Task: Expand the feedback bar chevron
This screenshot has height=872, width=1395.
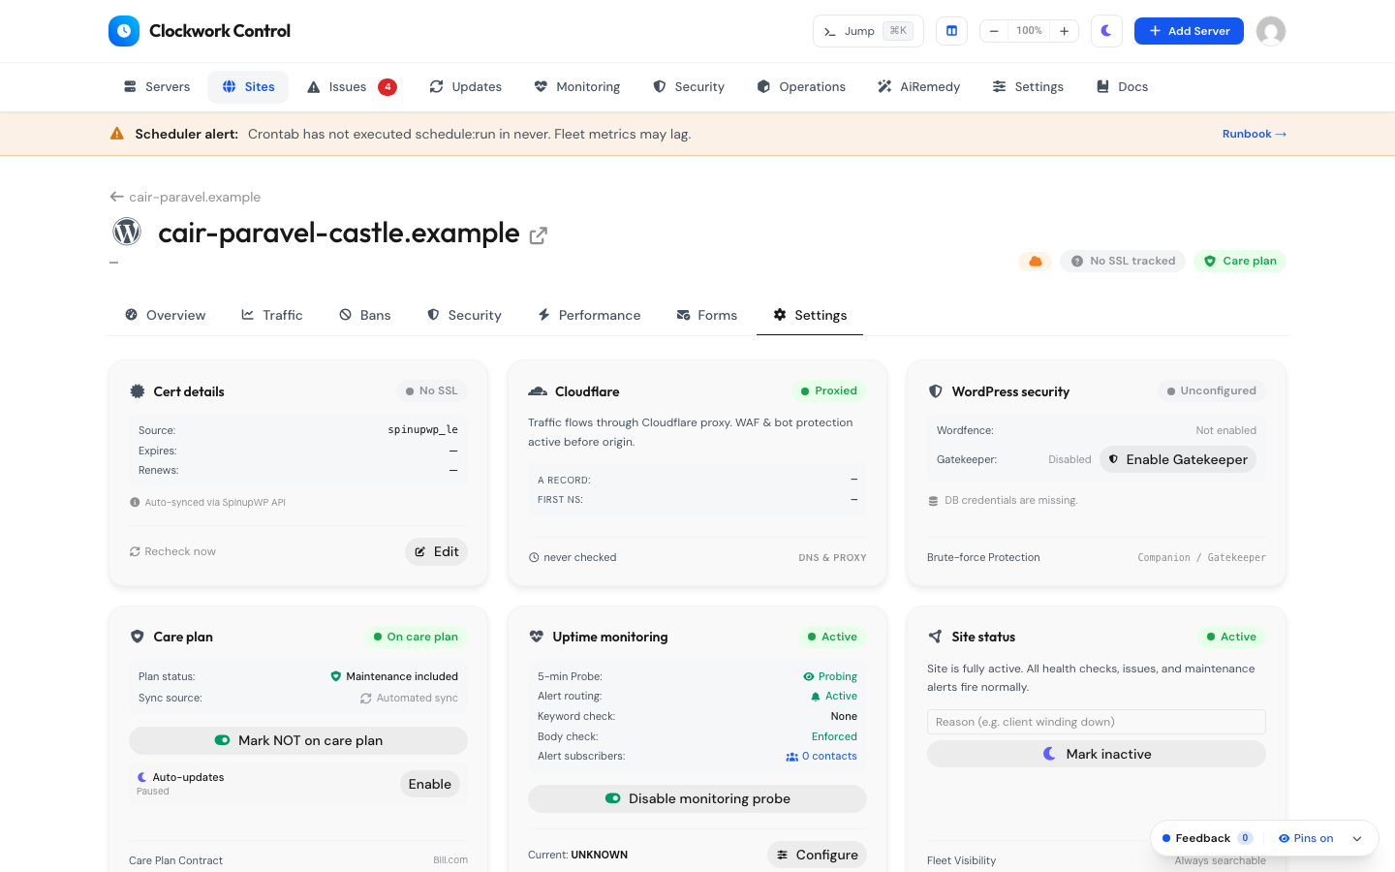Action: tap(1357, 838)
